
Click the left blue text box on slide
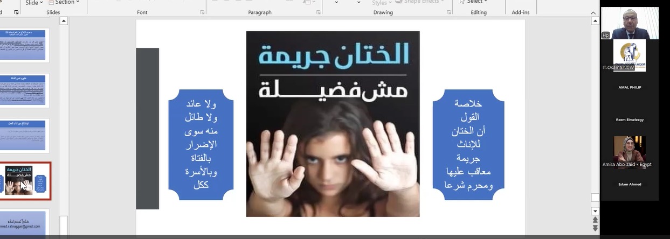[201, 144]
